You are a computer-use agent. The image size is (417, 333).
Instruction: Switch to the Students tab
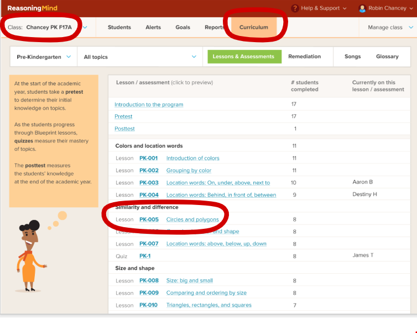coord(119,27)
